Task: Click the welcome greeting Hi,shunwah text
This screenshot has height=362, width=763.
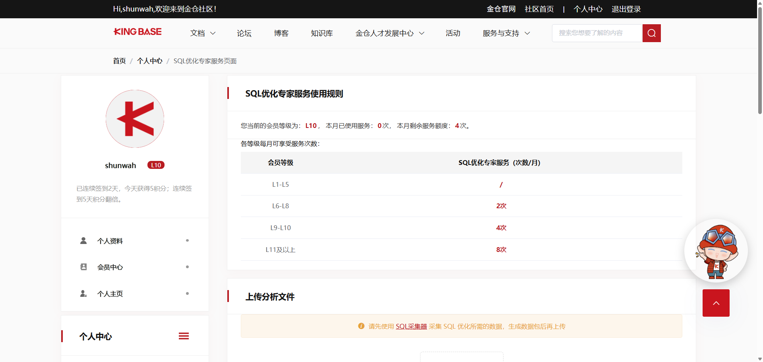Action: point(165,9)
